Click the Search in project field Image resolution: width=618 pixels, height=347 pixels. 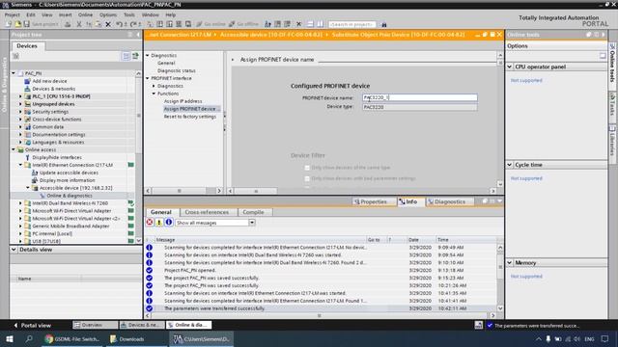(x=352, y=24)
